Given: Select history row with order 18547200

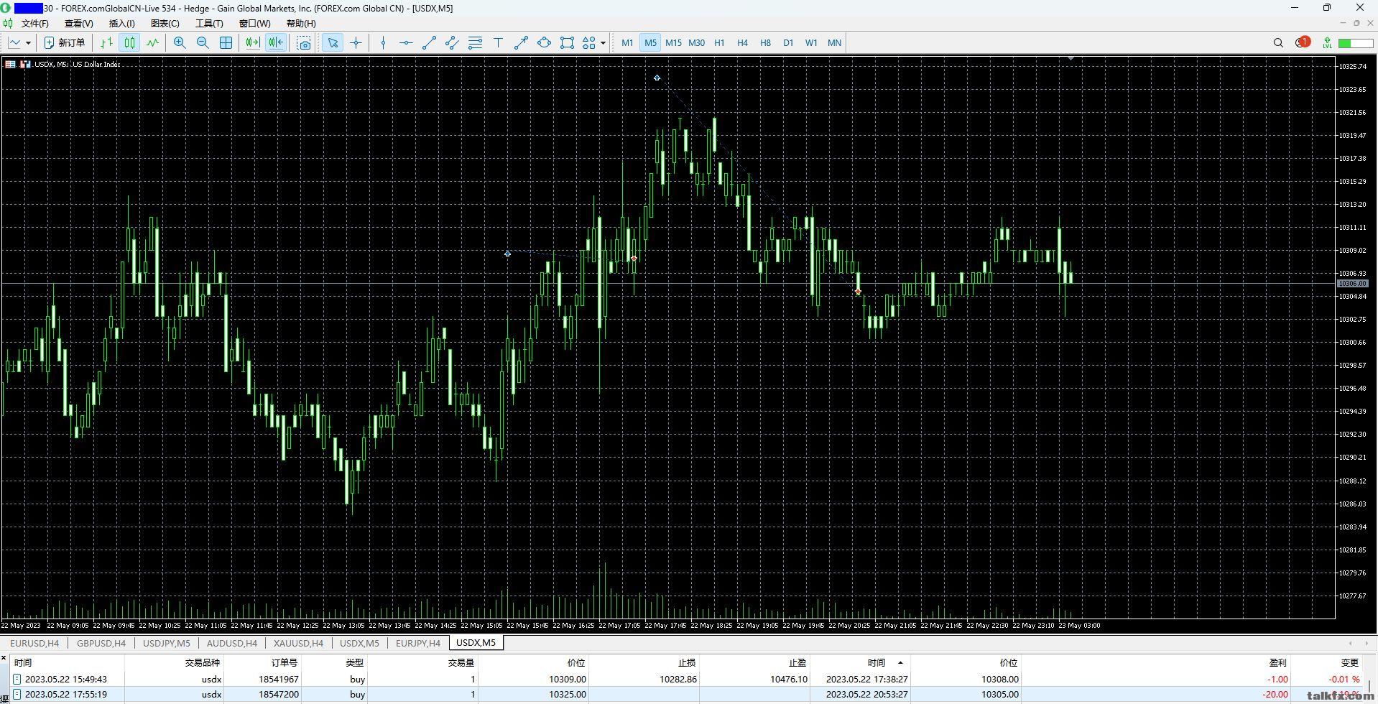Looking at the screenshot, I should (688, 695).
